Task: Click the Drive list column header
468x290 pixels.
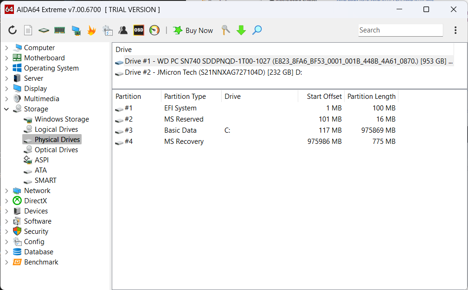Action: coord(284,50)
